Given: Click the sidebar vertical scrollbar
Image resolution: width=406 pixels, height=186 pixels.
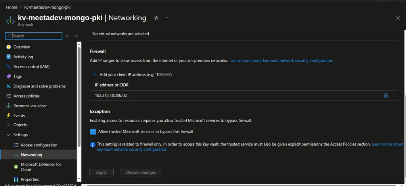Looking at the screenshot, I should click(x=79, y=97).
